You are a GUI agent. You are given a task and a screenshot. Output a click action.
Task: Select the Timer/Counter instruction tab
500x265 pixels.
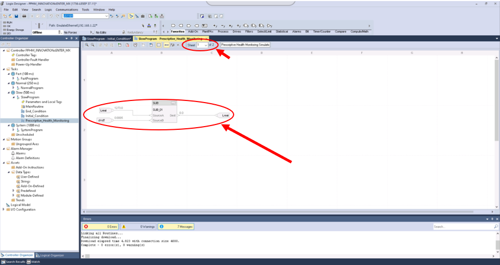322,32
